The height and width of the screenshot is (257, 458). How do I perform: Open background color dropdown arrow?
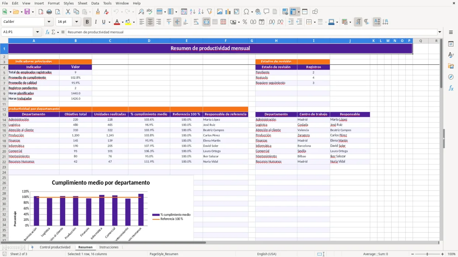coord(133,22)
